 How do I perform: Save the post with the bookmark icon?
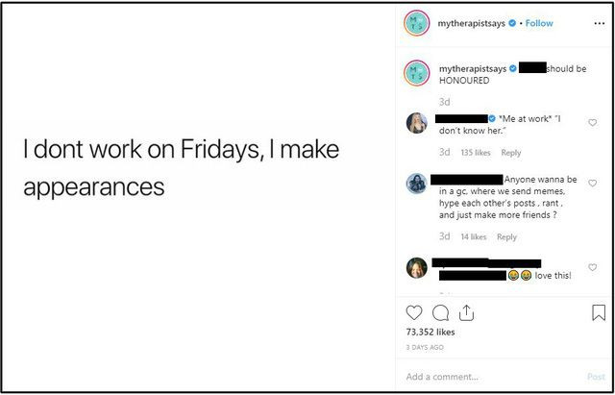pyautogui.click(x=598, y=312)
